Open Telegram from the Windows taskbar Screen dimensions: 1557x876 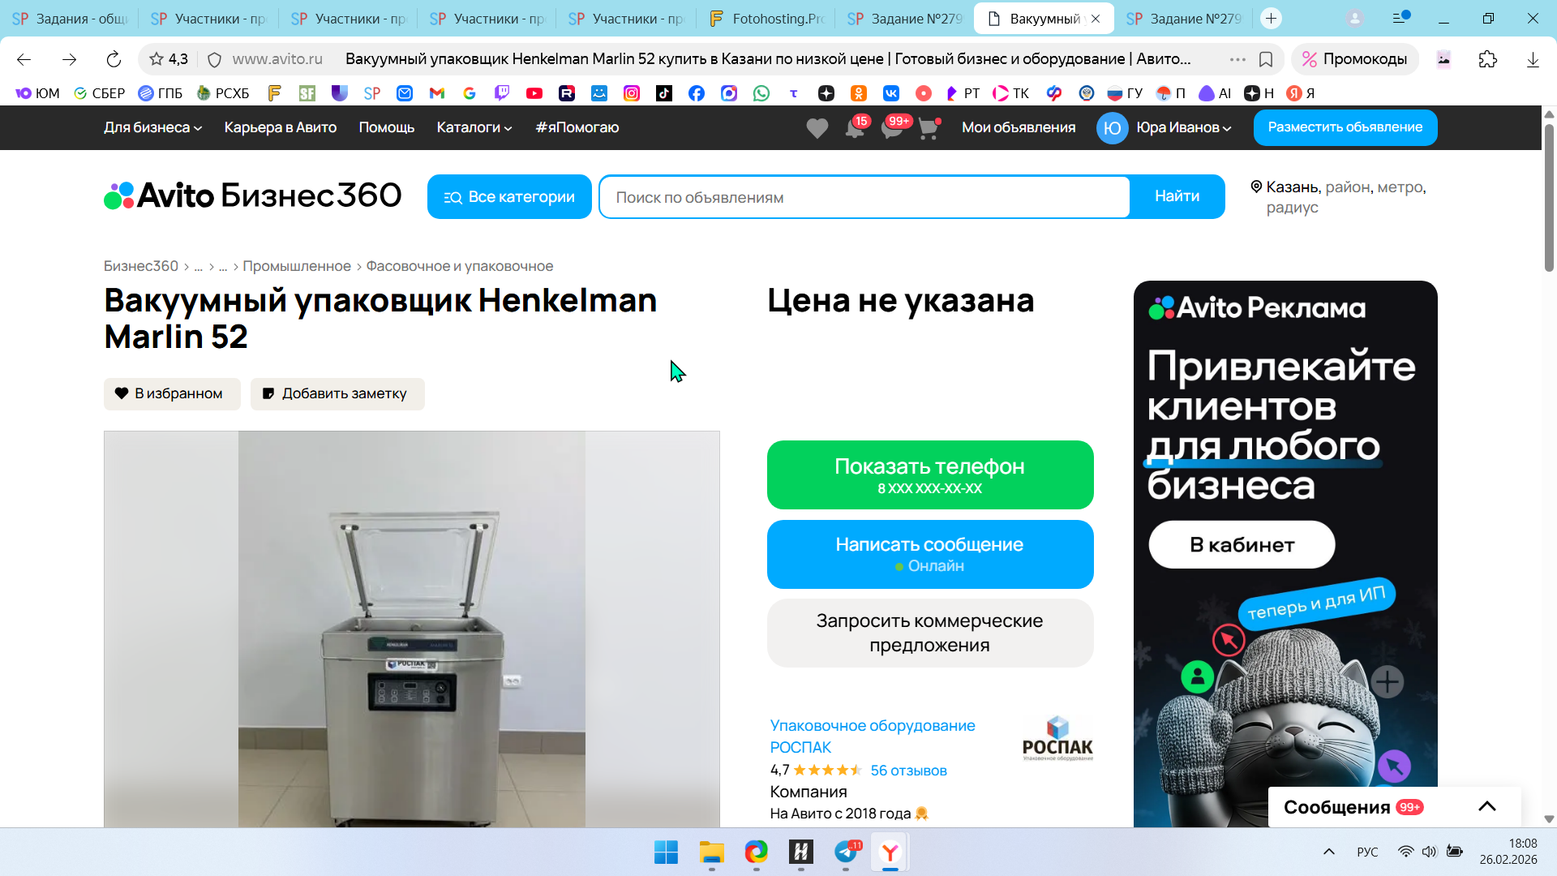point(845,852)
